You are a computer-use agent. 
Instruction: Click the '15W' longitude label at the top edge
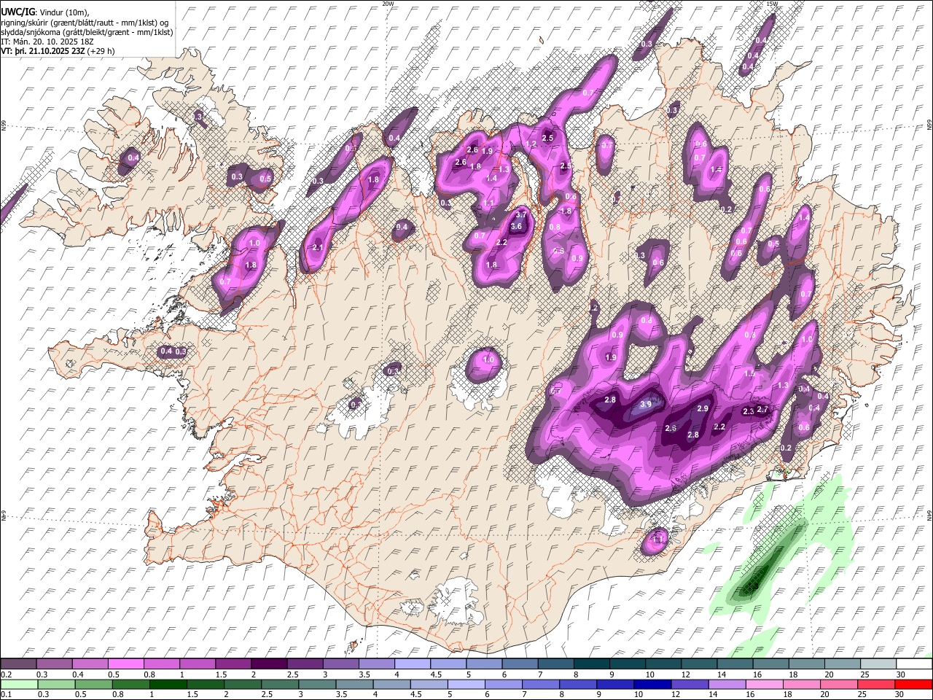pyautogui.click(x=772, y=4)
